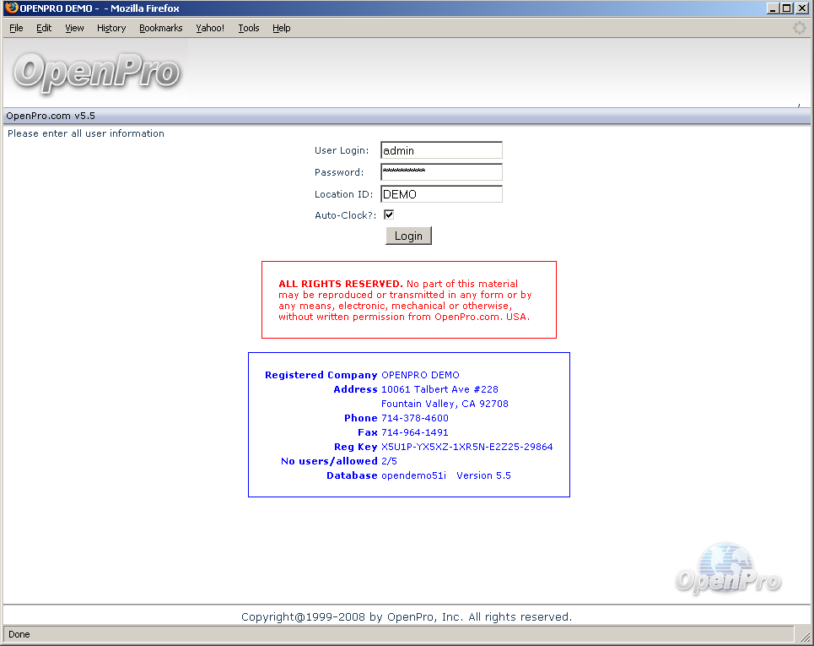Open the File menu
The height and width of the screenshot is (646, 814).
pos(16,28)
